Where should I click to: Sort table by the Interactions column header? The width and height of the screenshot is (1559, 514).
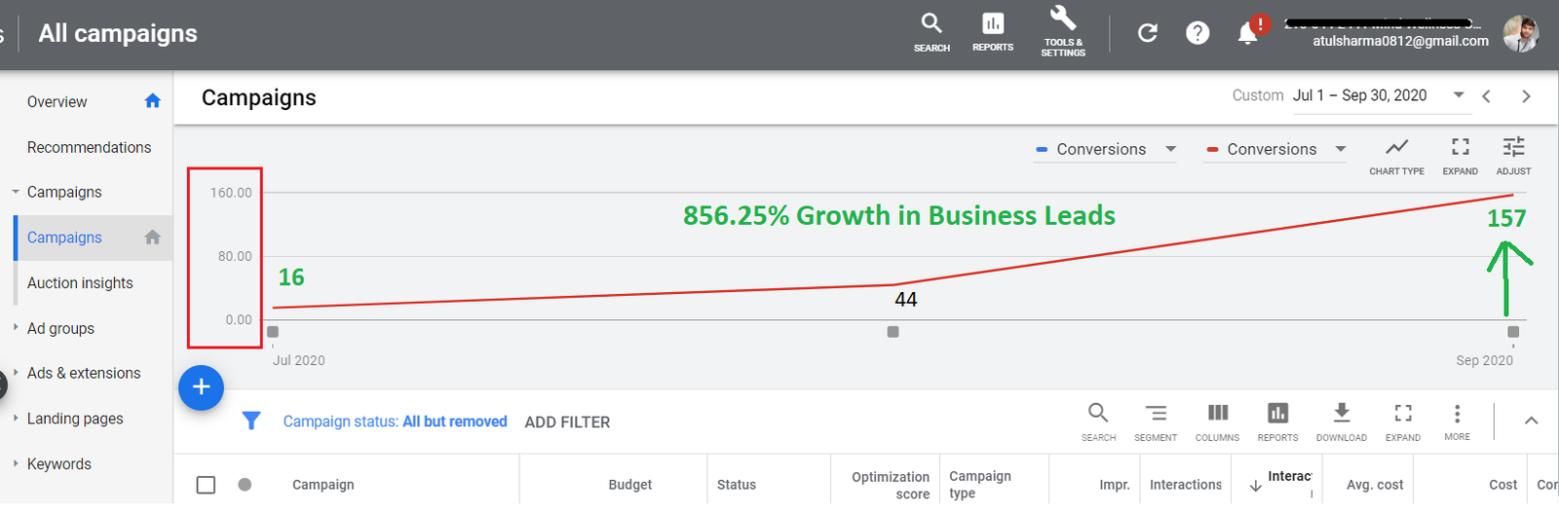[x=1185, y=485]
